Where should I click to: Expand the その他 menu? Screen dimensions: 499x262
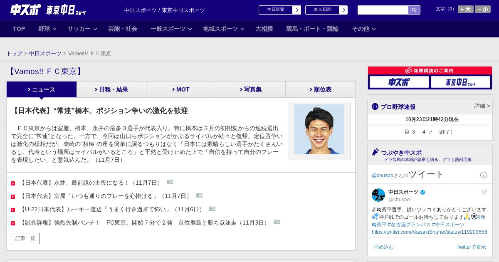(x=364, y=29)
